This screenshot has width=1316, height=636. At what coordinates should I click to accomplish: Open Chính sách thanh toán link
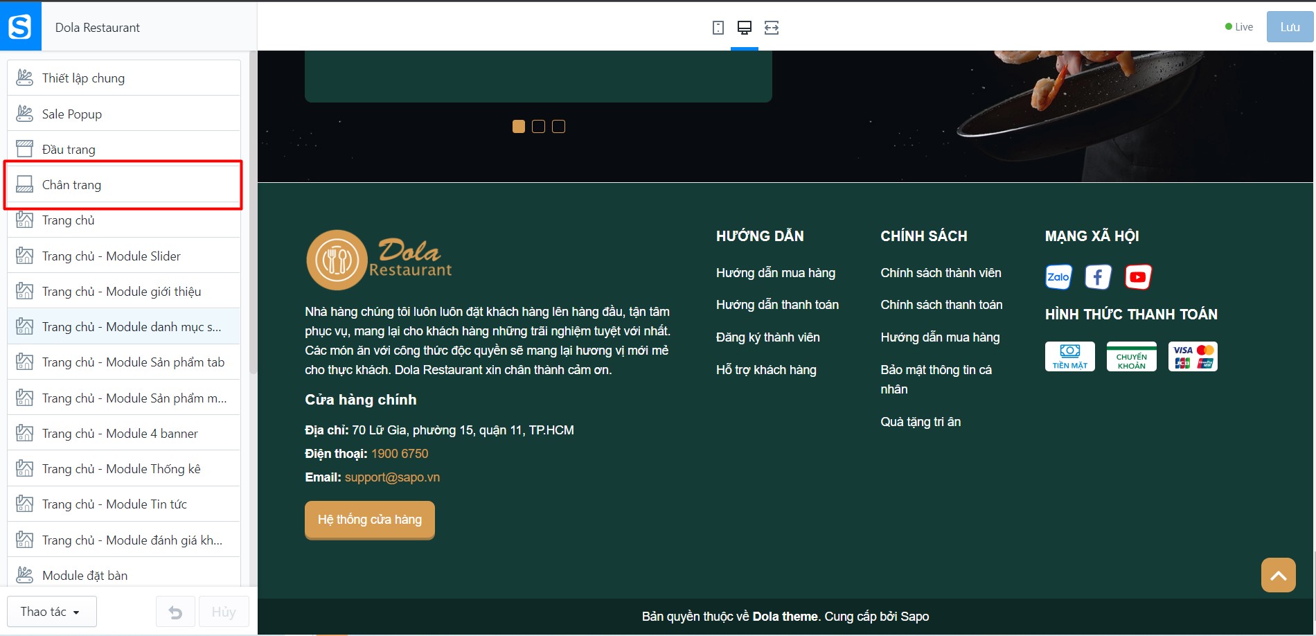[x=941, y=305]
